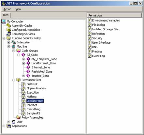The height and width of the screenshot is (135, 144).
Task: Expand the Applications node
Action: click(x=4, y=126)
